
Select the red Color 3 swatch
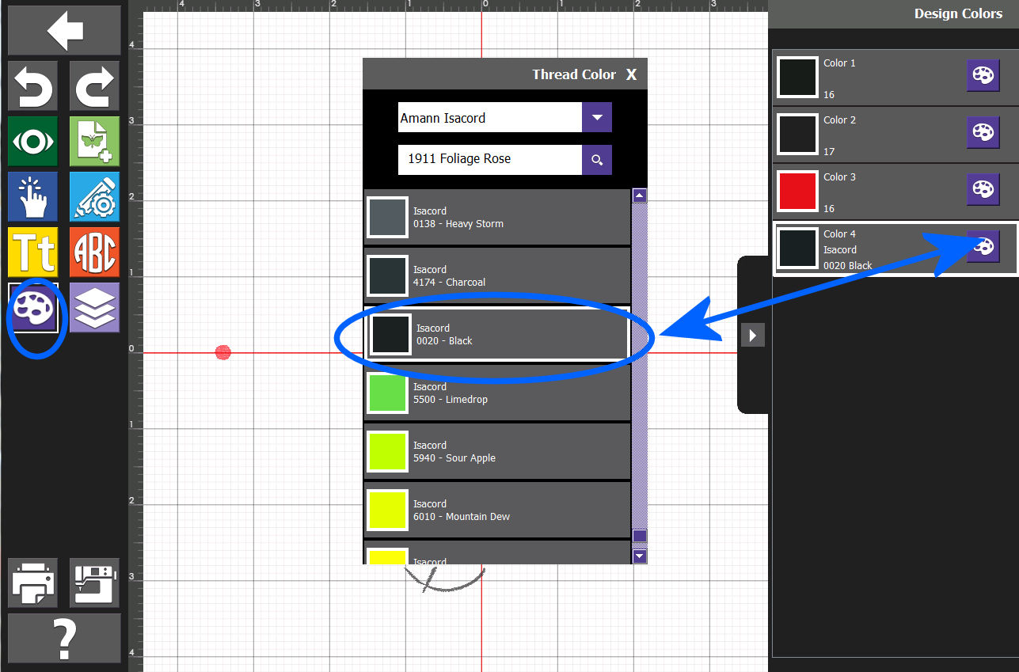797,191
